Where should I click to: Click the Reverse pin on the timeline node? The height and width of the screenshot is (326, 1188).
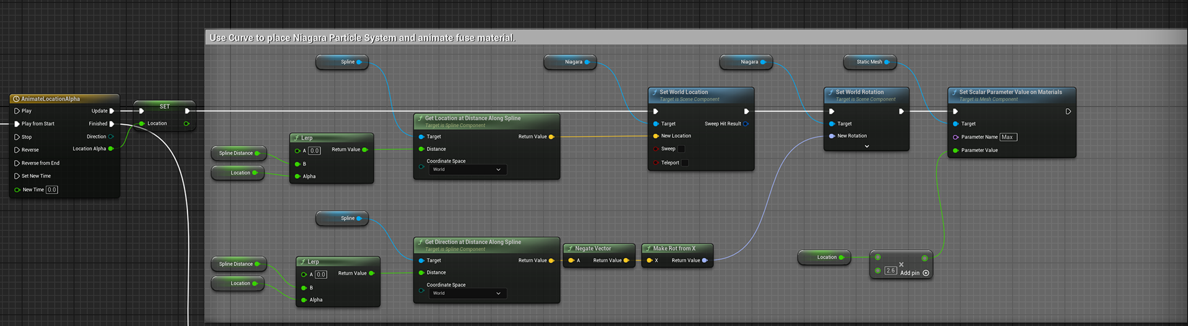pyautogui.click(x=17, y=150)
